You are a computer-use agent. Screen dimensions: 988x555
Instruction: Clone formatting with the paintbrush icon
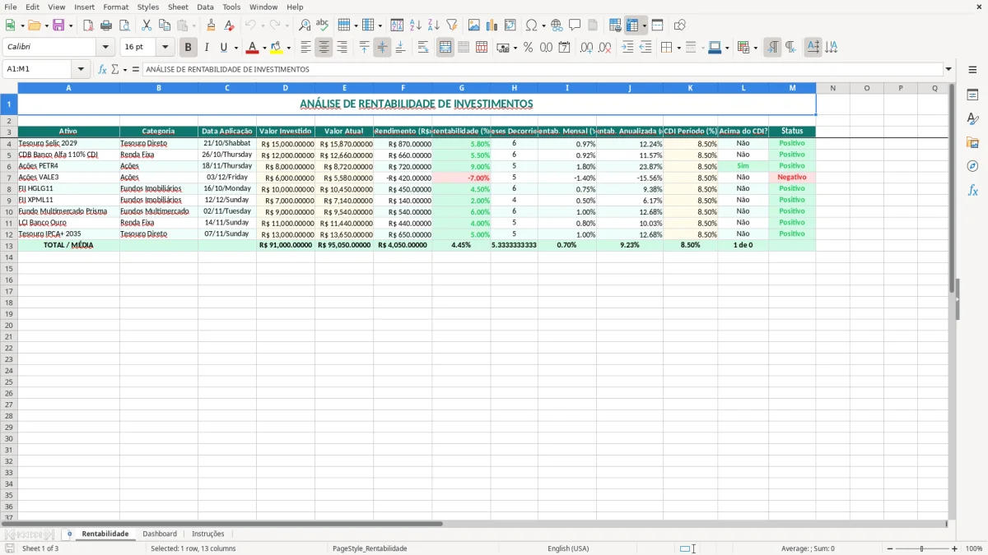click(211, 25)
